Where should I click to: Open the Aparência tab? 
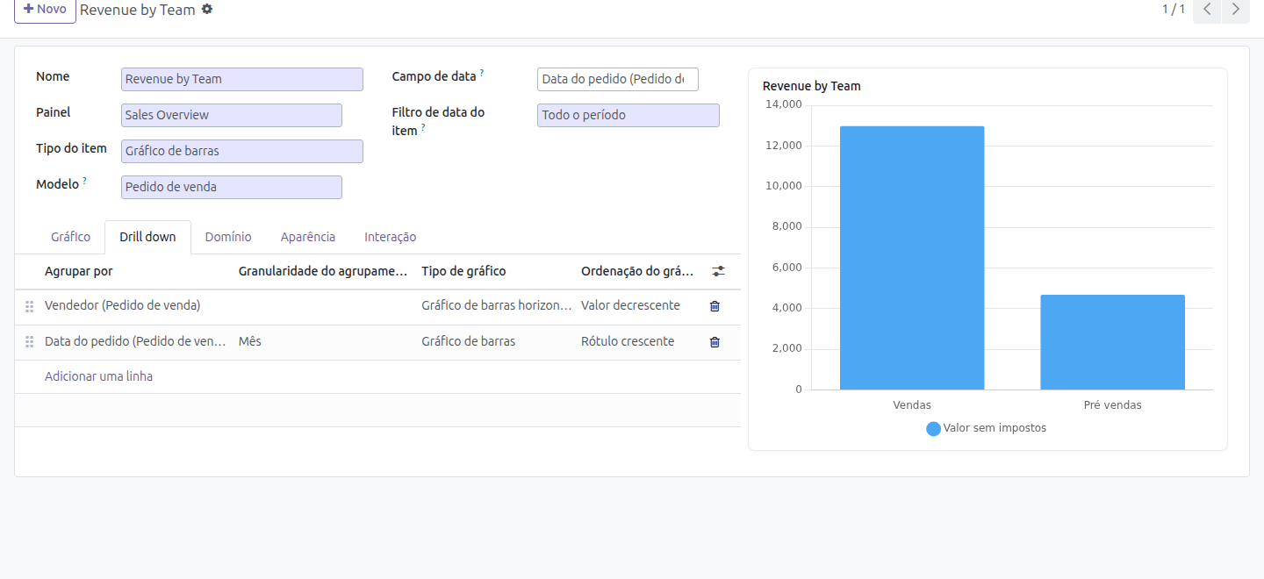[x=308, y=237]
